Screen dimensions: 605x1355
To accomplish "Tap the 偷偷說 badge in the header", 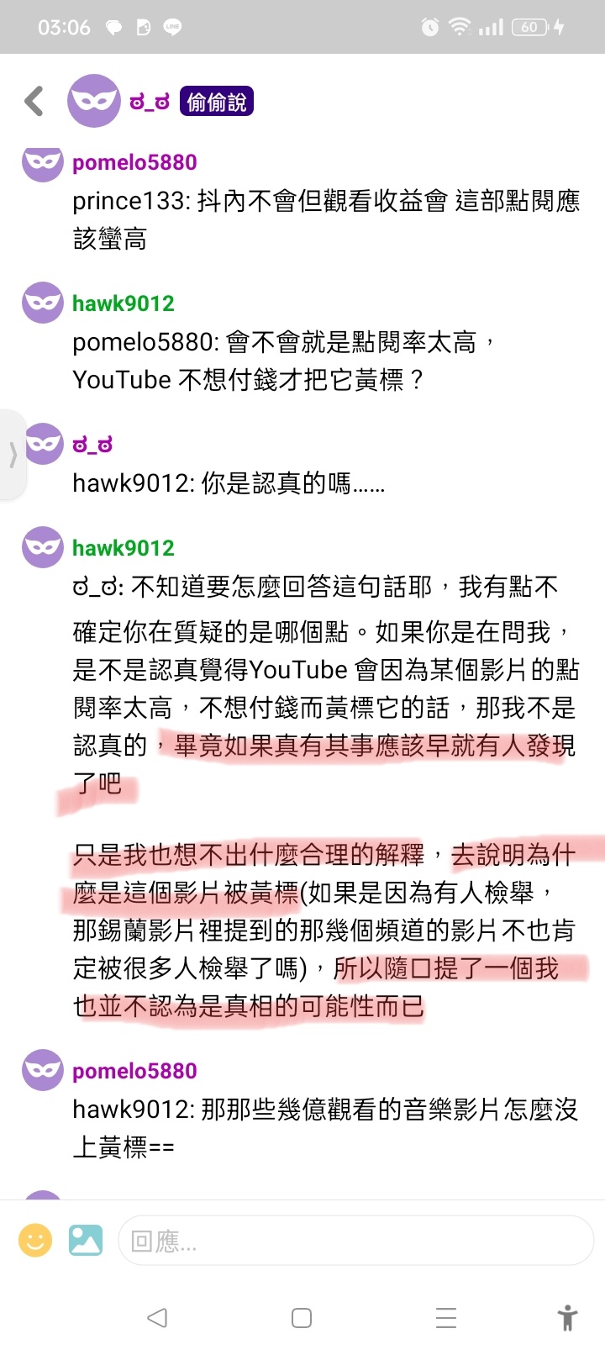I will click(x=216, y=102).
